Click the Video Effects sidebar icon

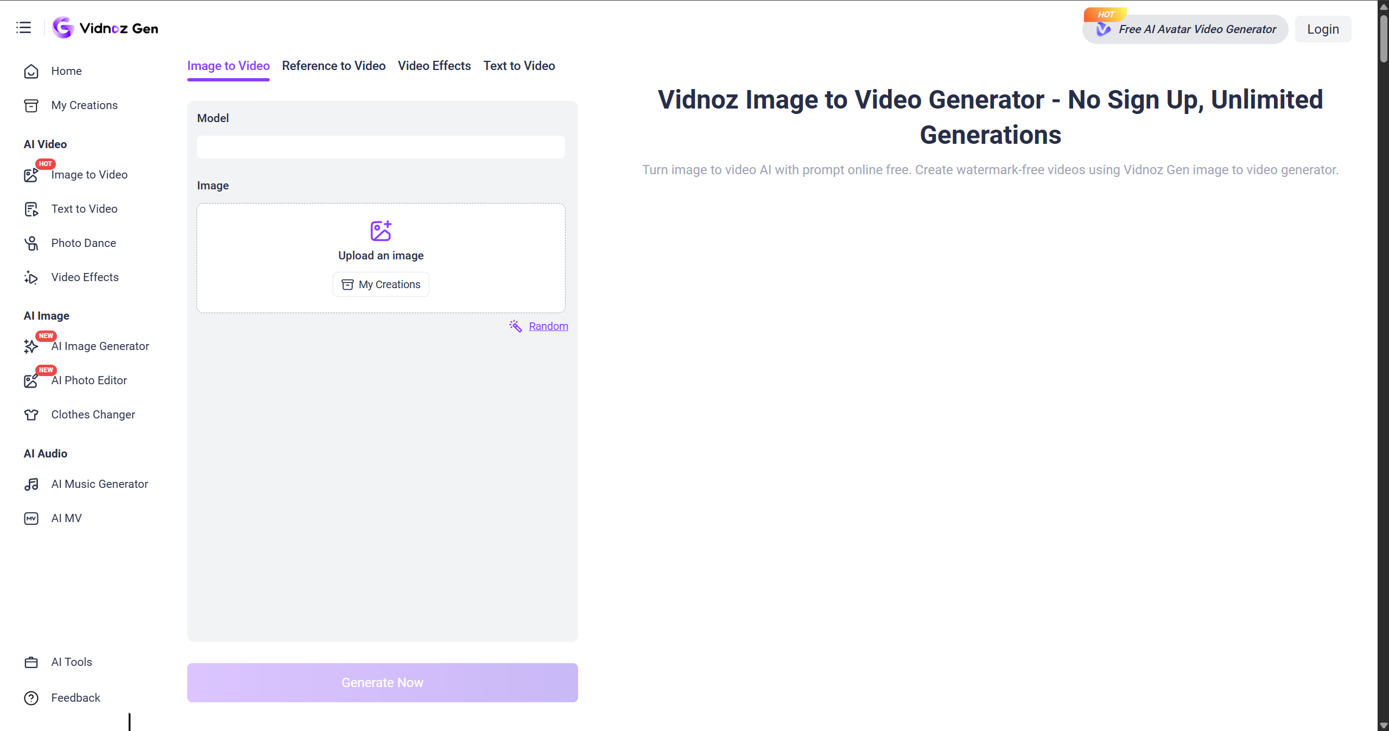(31, 277)
